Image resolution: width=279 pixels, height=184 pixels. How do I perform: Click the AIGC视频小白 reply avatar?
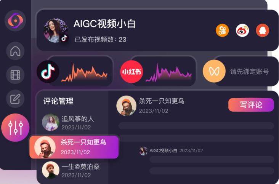[x=143, y=151]
